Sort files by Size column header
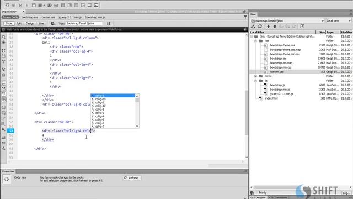The height and width of the screenshot is (199, 353). click(322, 32)
